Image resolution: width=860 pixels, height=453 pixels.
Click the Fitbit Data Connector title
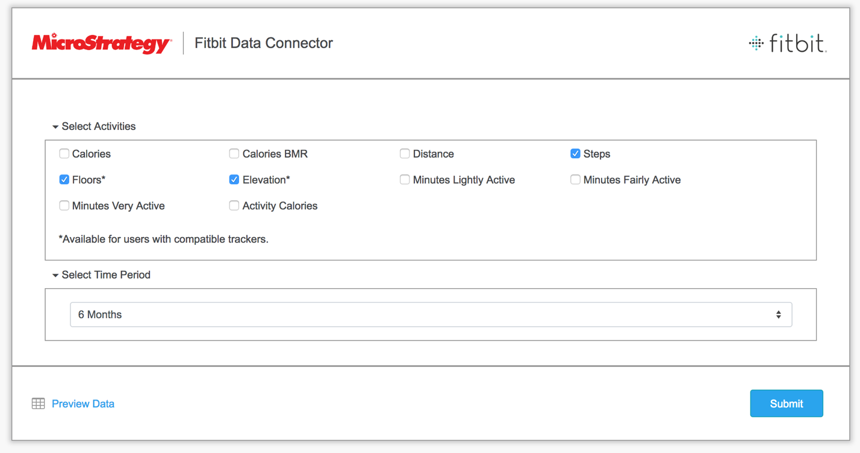pos(263,43)
